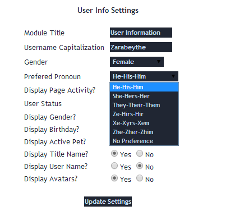
Task: Open the Gender dropdown showing Female
Action: click(137, 62)
